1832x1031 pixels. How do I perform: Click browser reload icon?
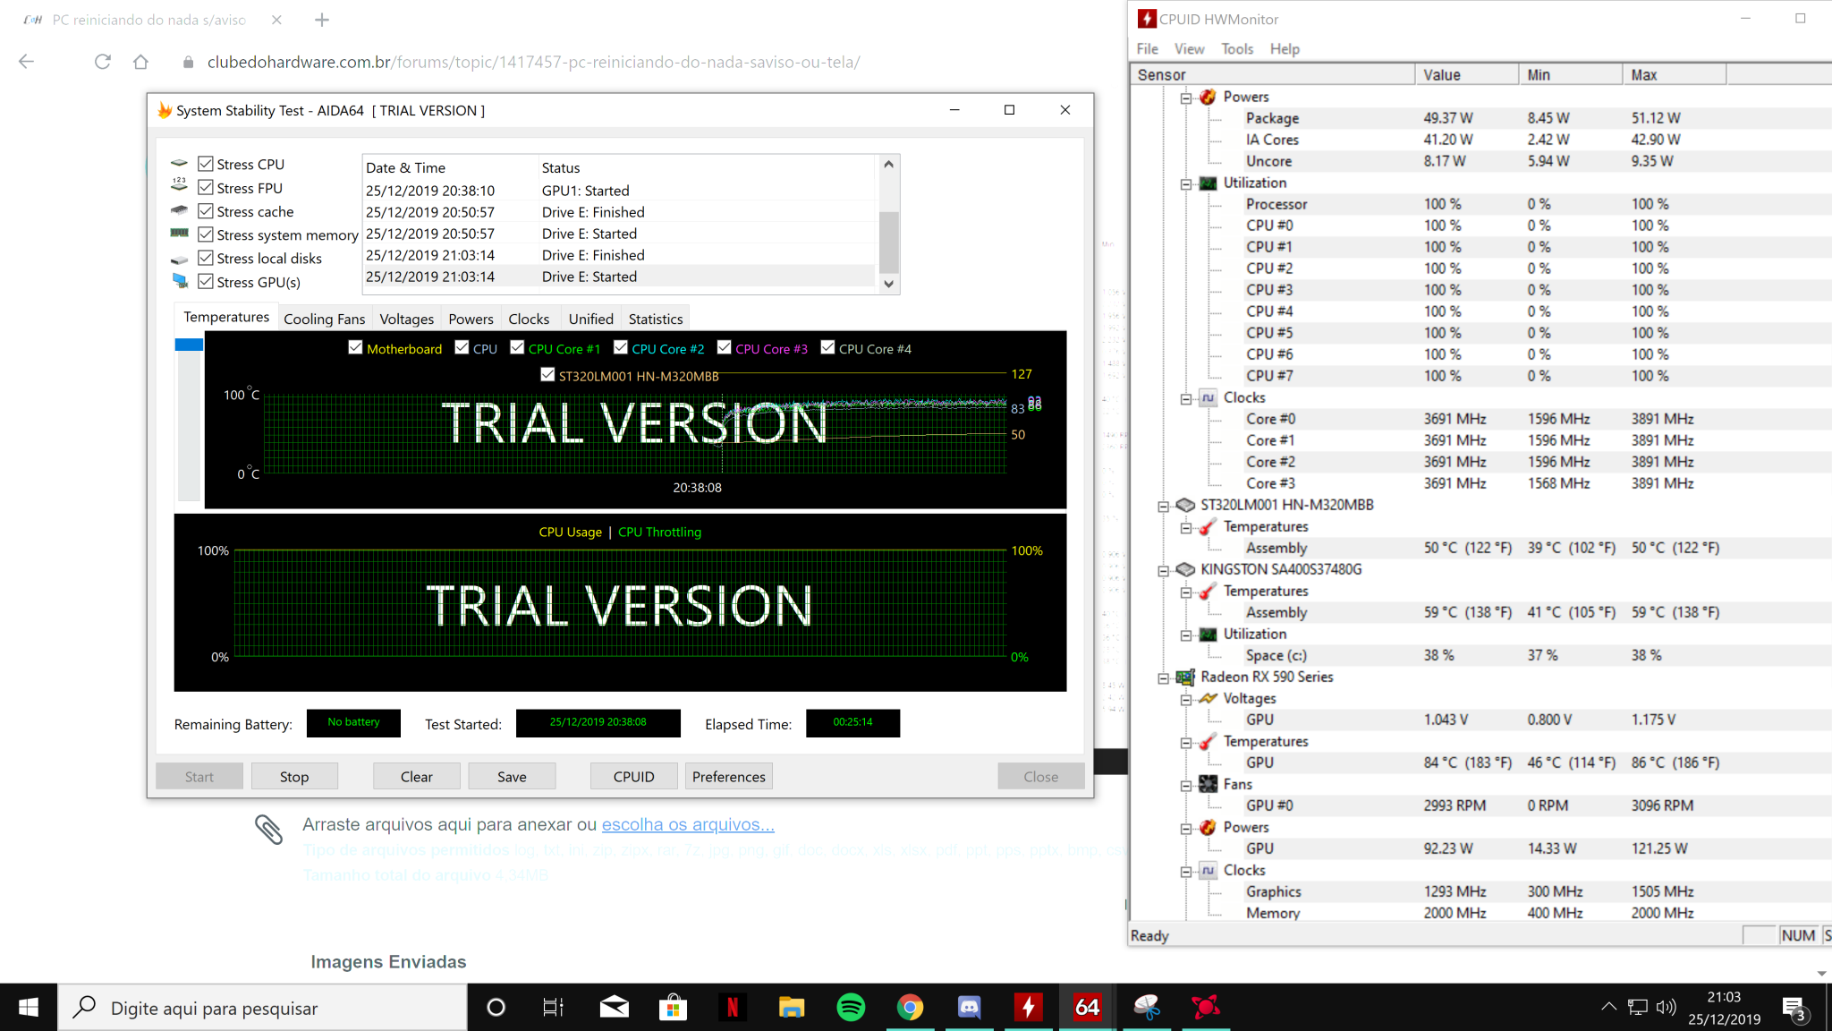pos(103,62)
